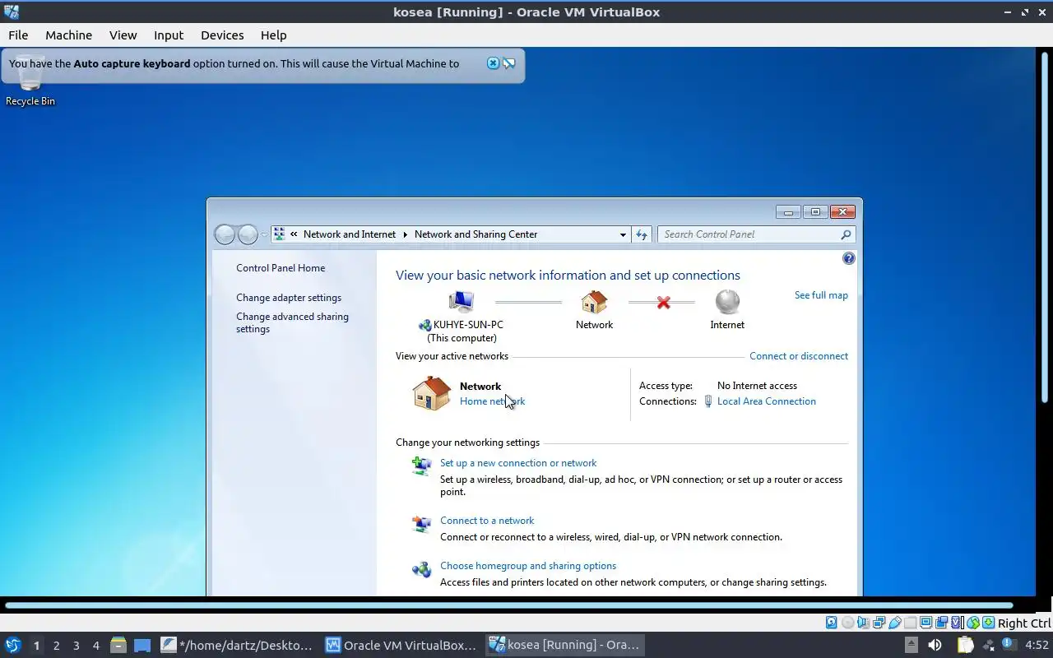This screenshot has height=658, width=1053.
Task: Click Connect or disconnect link
Action: pos(799,356)
